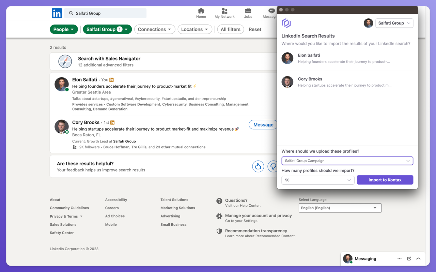Open the Kontax workspace dropdown 'Salfati Group'
Viewport: 436px width, 272px height.
[x=394, y=23]
